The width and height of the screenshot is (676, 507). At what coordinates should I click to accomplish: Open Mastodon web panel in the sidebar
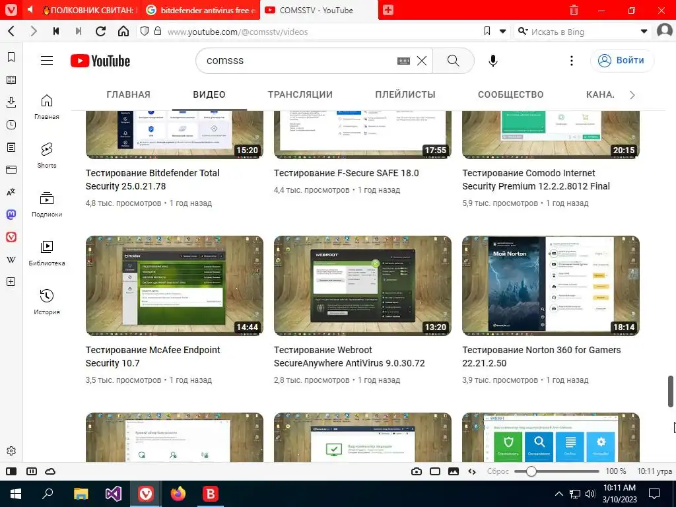point(11,215)
